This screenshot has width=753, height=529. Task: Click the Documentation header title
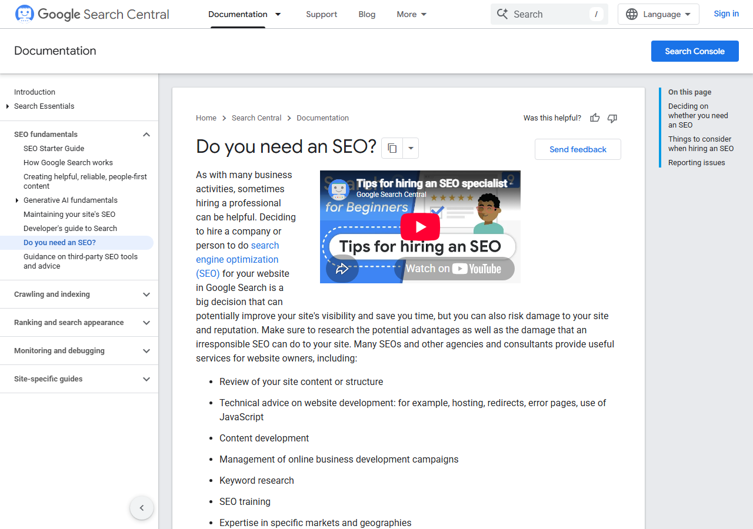[x=55, y=51]
